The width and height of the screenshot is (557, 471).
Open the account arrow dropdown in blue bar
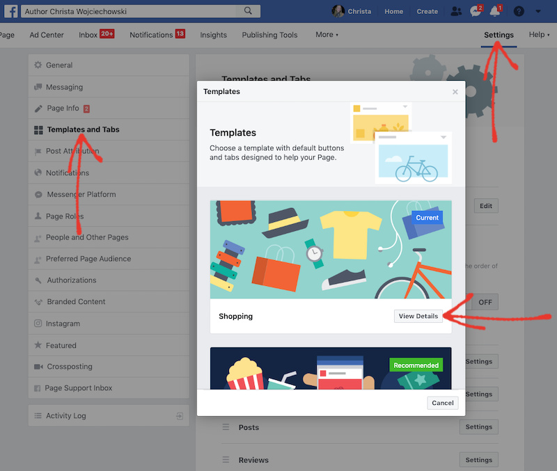pyautogui.click(x=538, y=10)
